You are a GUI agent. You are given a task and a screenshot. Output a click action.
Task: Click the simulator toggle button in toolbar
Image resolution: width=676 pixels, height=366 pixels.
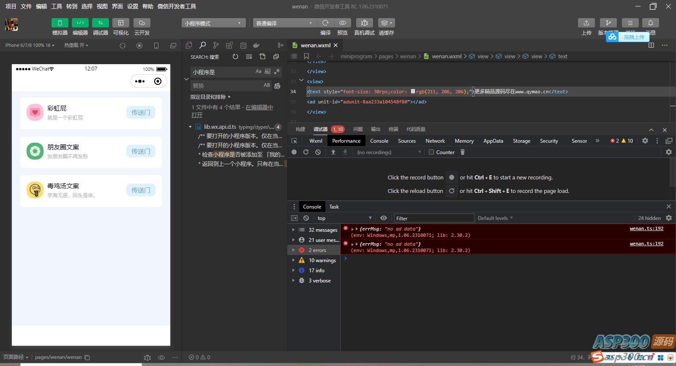pyautogui.click(x=60, y=23)
